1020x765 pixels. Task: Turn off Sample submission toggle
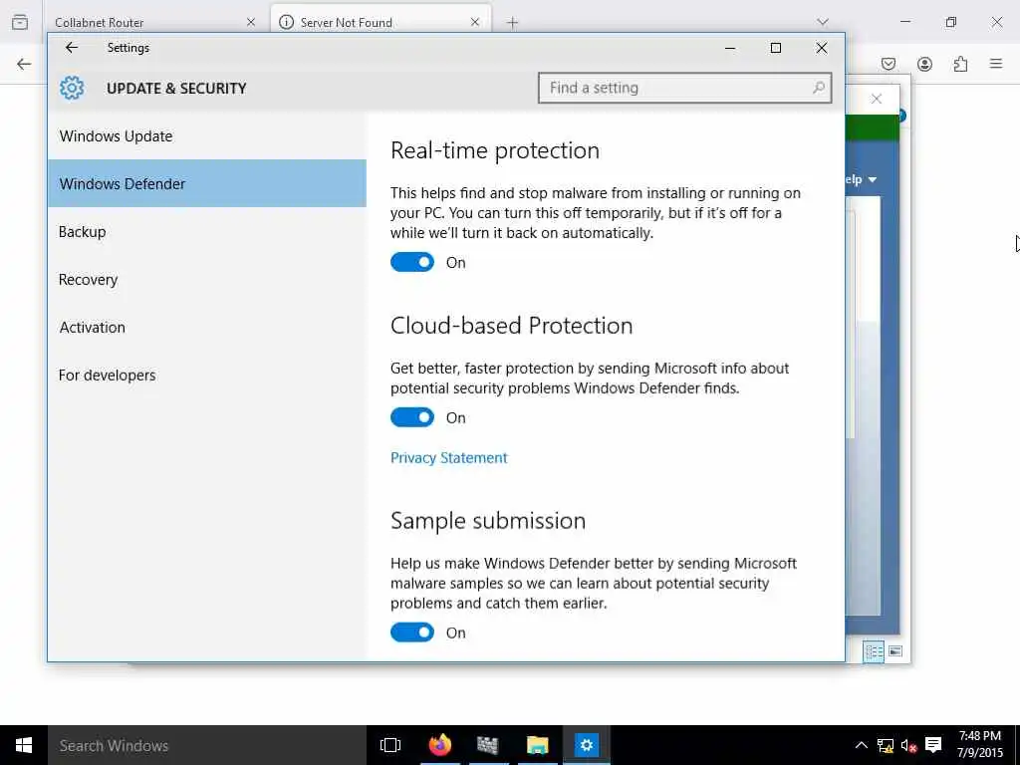[x=412, y=633]
